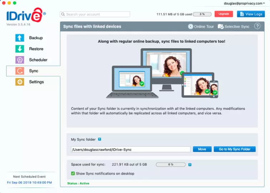The width and height of the screenshot is (270, 193).
Task: Open Selective Sync link text
Action: [x=237, y=27]
